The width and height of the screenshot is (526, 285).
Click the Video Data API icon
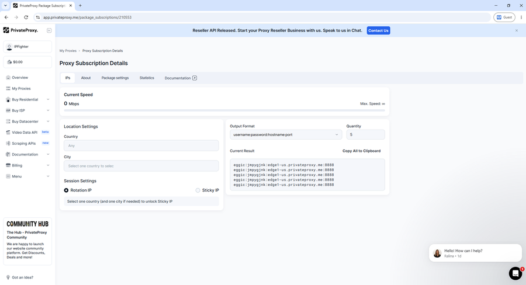tap(8, 133)
